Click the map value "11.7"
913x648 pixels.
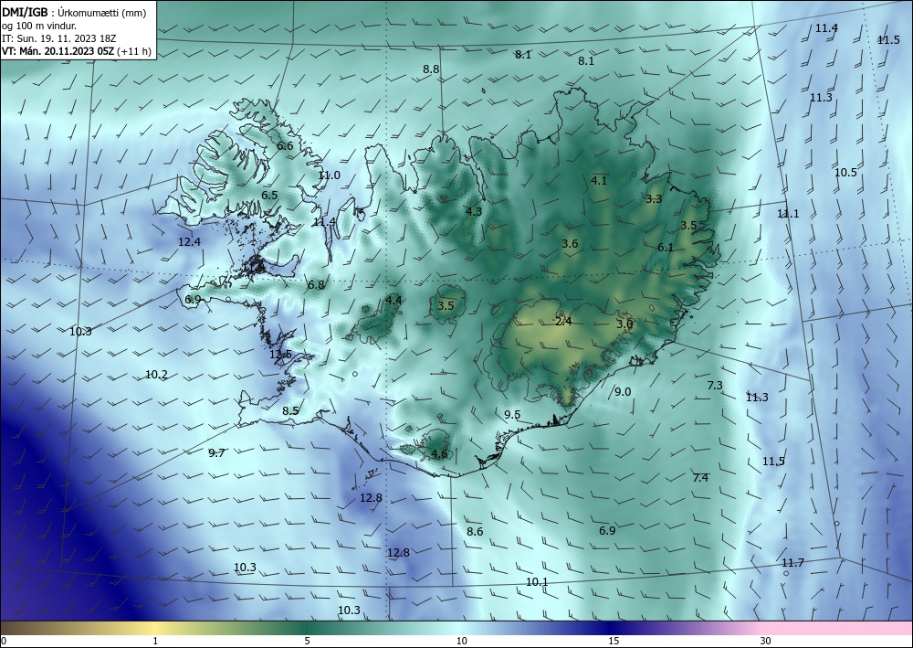point(792,563)
